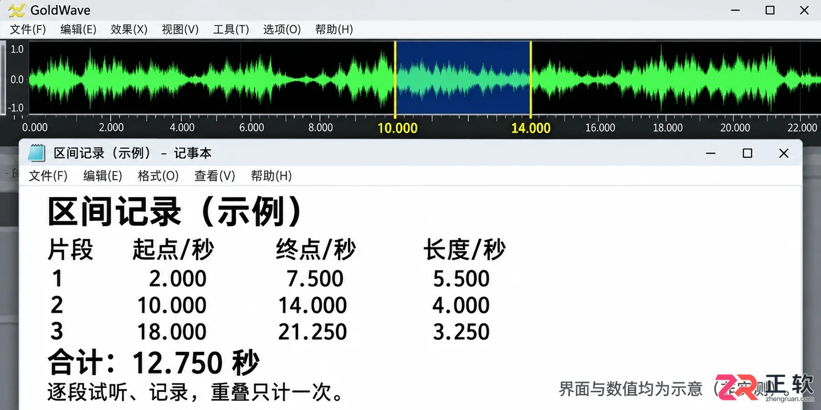Open GoldWave 工具(T) menu
821x410 pixels.
231,30
